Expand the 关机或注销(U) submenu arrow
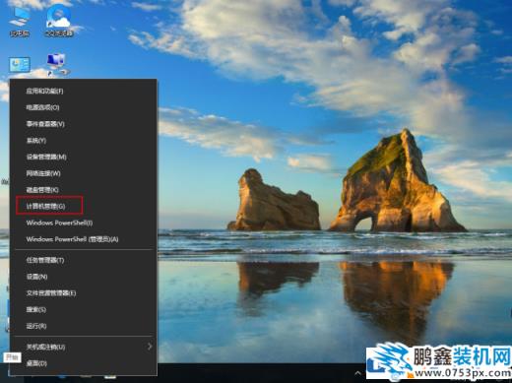This screenshot has height=383, width=512. coord(150,347)
